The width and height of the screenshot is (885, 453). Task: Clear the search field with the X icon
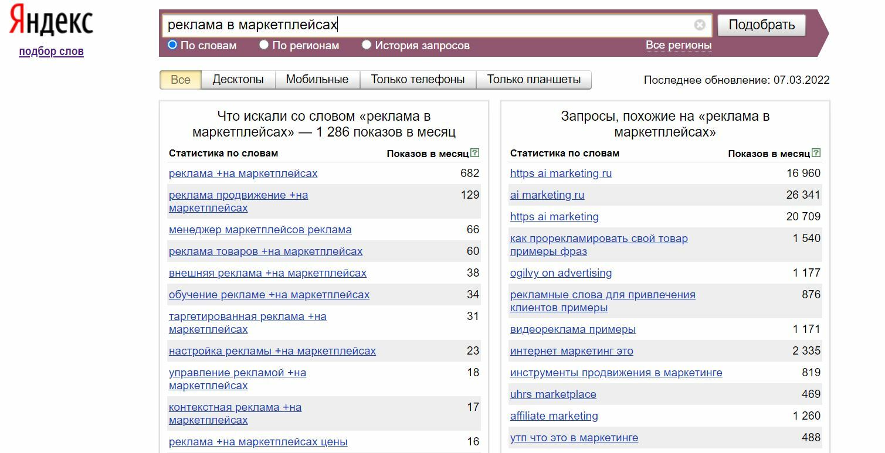[x=700, y=25]
